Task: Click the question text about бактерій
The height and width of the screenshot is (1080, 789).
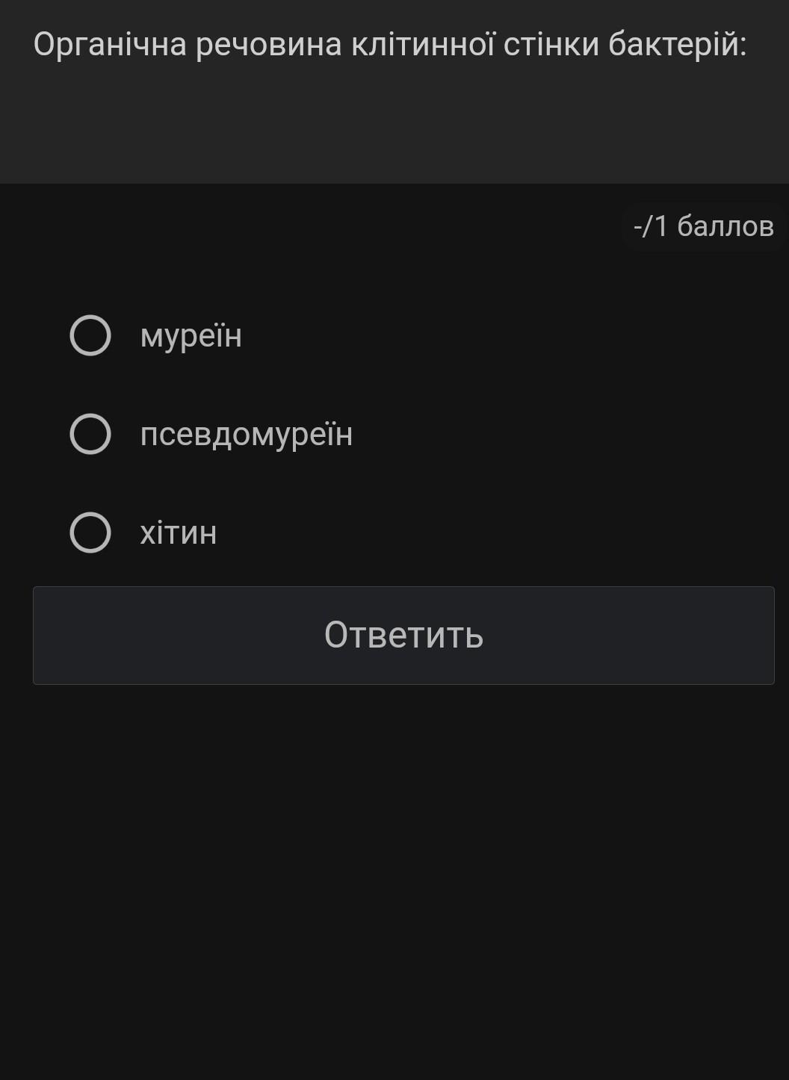Action: coord(389,45)
